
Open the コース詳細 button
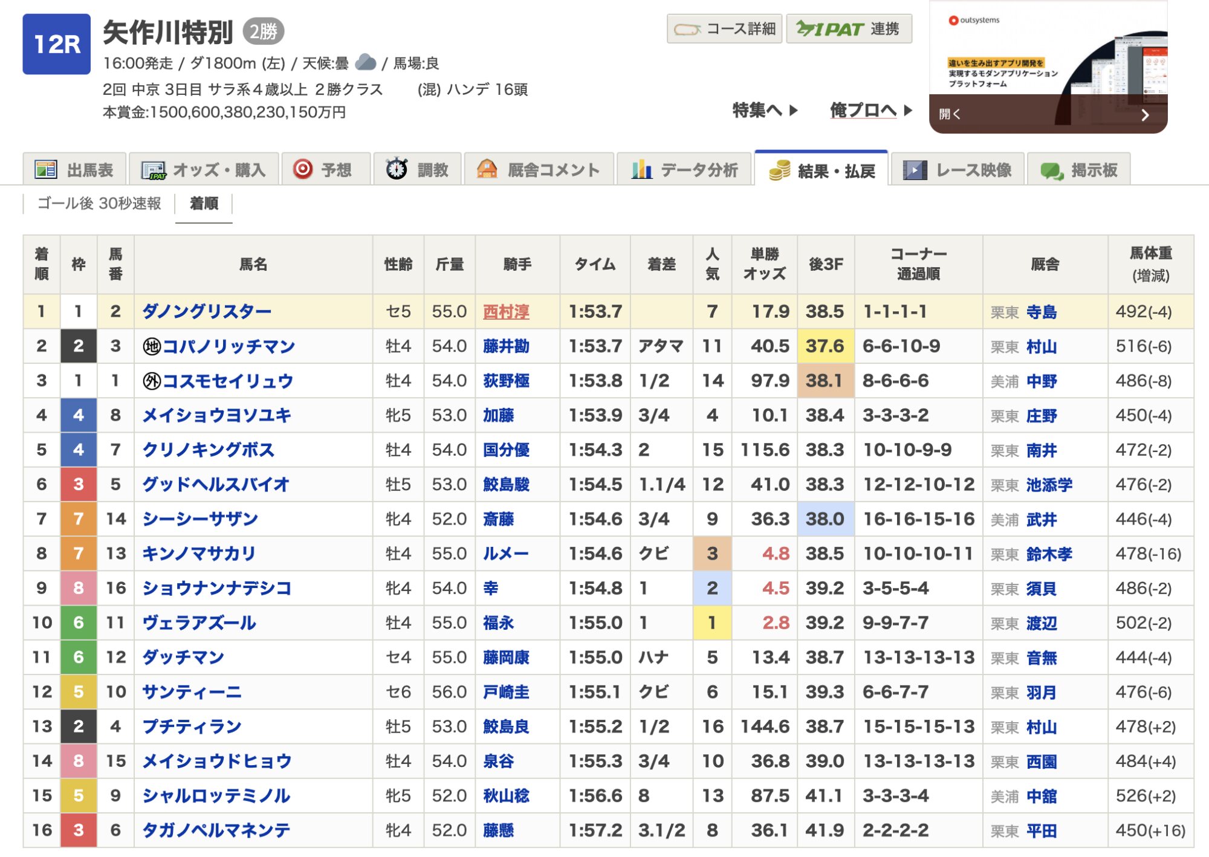pyautogui.click(x=724, y=29)
